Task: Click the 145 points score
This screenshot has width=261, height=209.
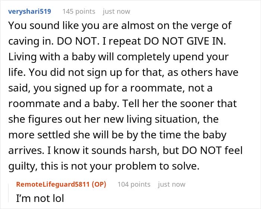Action: 79,11
